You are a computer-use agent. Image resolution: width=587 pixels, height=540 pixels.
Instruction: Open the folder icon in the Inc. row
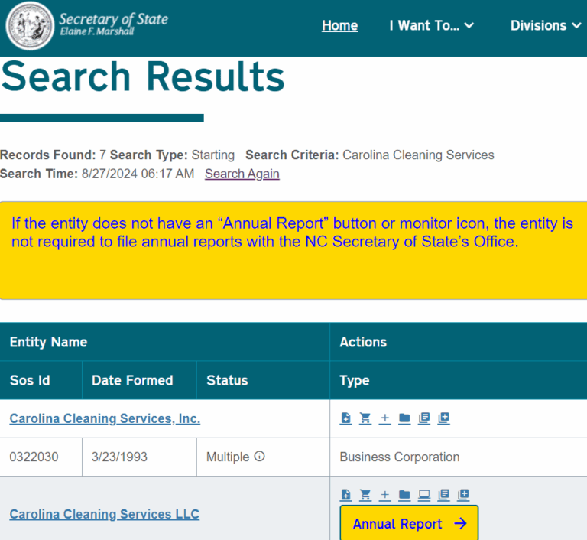coord(404,418)
